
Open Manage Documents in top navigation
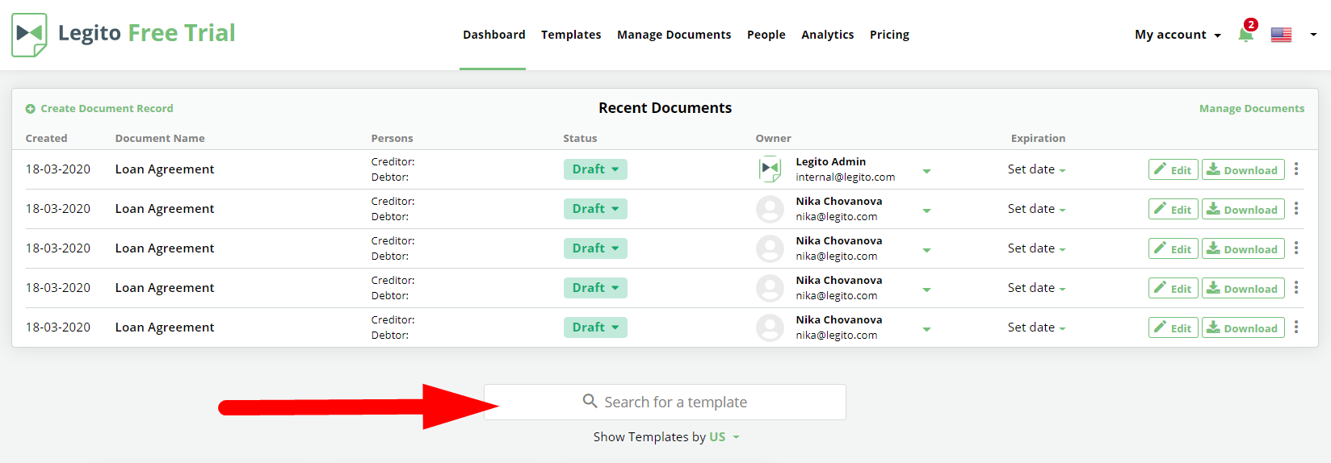tap(674, 35)
